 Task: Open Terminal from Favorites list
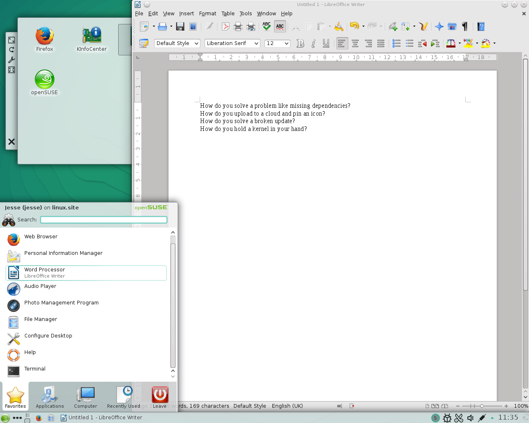coord(86,372)
